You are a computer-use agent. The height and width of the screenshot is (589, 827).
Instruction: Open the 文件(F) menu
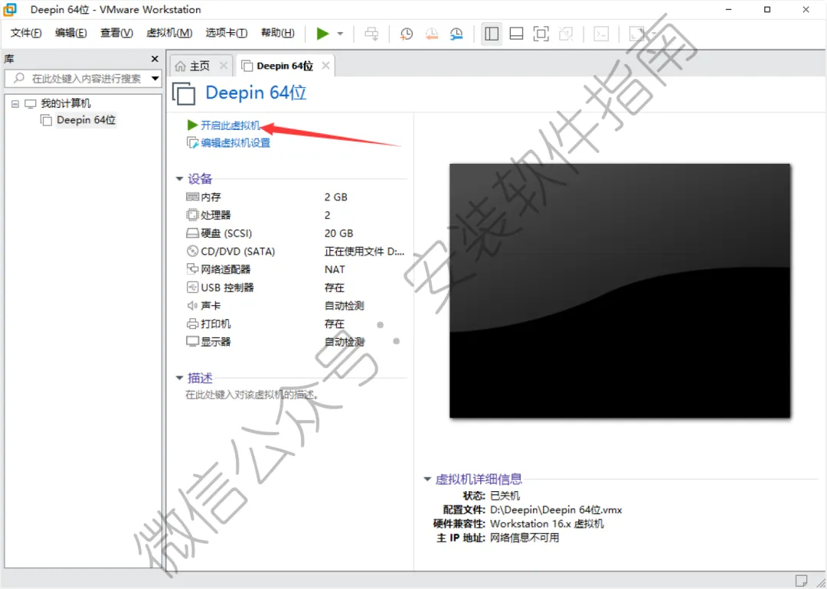pos(26,33)
